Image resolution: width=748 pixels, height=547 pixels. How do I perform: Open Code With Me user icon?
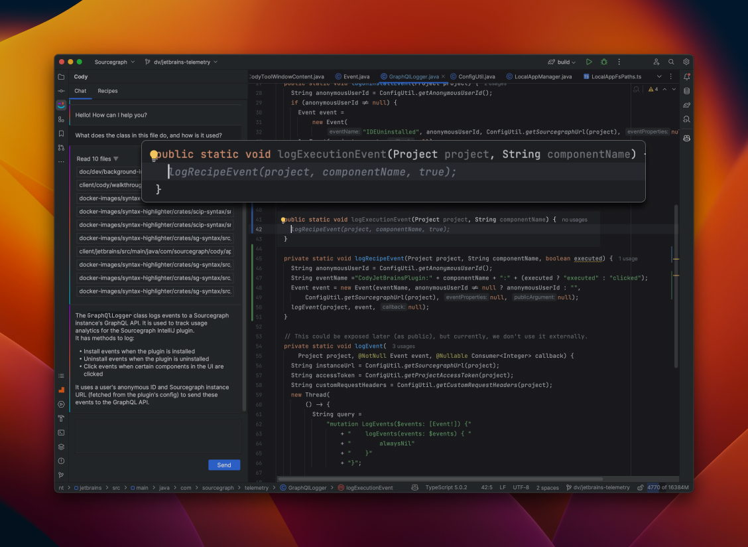point(656,62)
